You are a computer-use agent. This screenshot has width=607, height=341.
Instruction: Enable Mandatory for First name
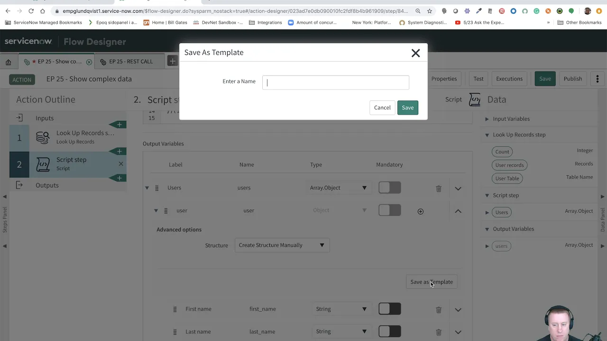389,309
